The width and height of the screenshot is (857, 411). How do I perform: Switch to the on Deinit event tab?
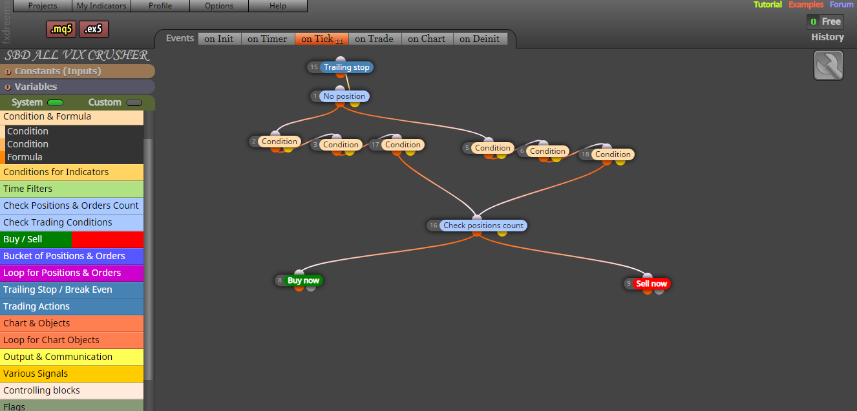[480, 39]
